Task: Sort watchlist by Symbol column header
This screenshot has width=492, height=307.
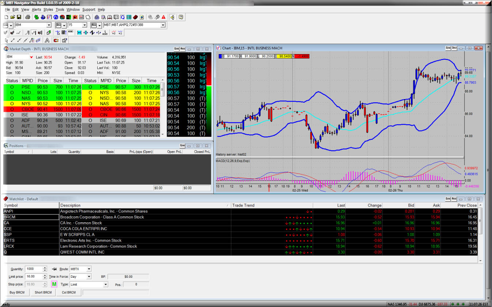Action: (31, 205)
